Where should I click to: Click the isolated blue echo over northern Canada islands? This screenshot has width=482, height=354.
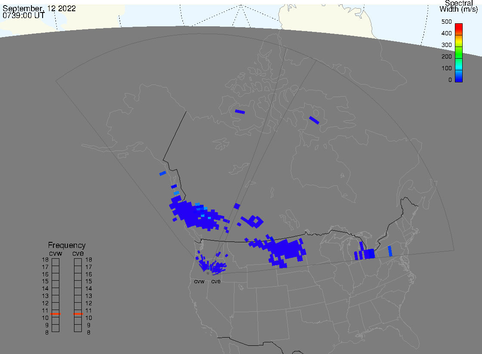point(240,112)
